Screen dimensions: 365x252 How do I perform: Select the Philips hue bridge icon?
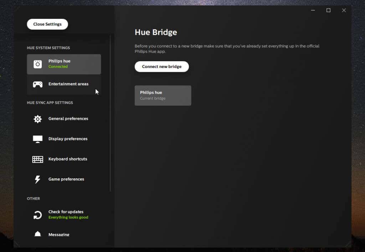pyautogui.click(x=37, y=63)
